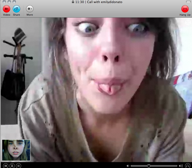192x168 pixels.
Task: Close the call window with red button
Action: pos(4,2)
